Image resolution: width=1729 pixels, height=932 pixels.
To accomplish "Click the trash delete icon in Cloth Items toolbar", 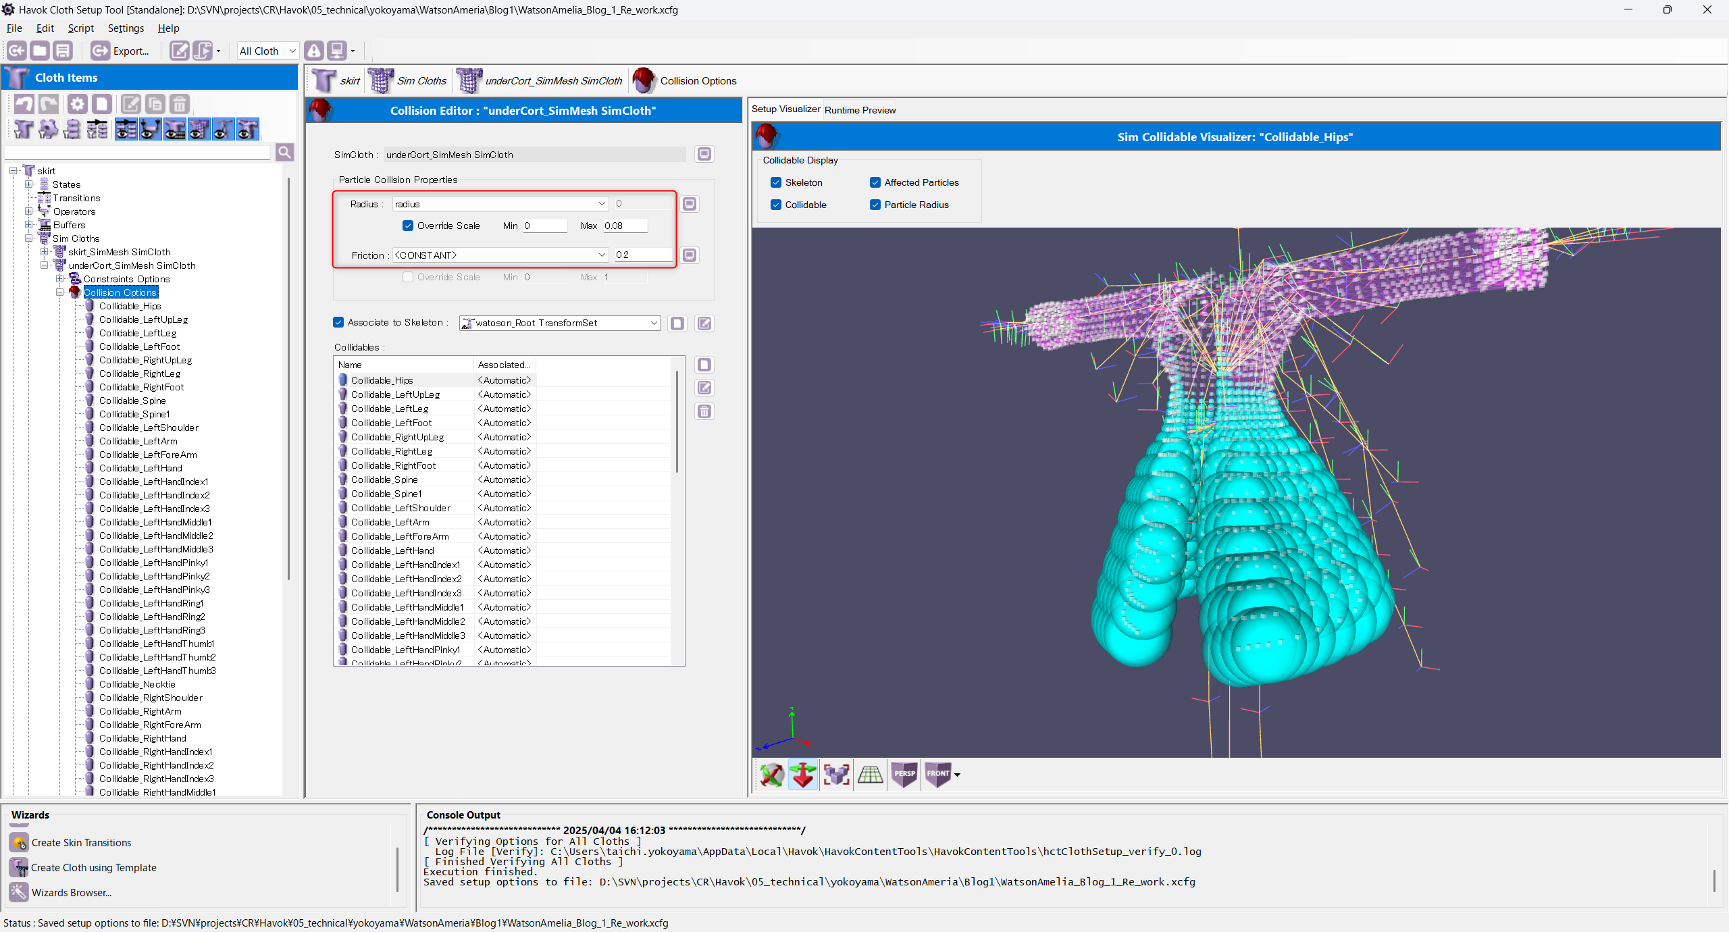I will tap(179, 104).
